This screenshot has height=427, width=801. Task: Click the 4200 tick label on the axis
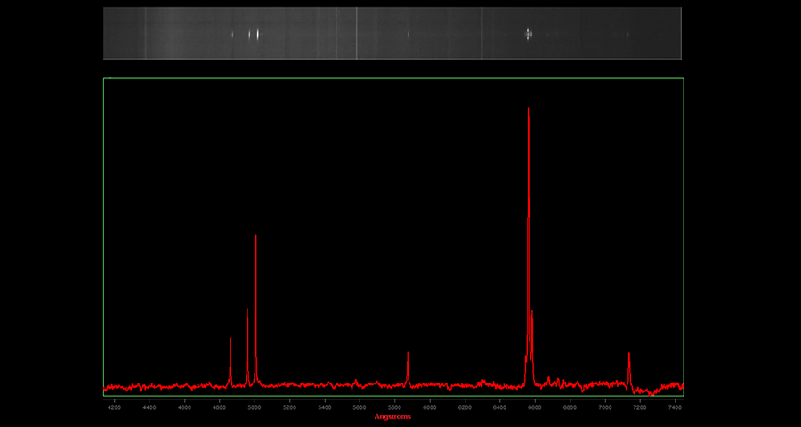click(x=114, y=407)
